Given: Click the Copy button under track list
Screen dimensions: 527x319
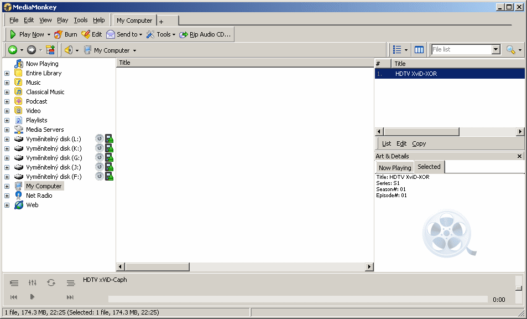Looking at the screenshot, I should tap(419, 143).
